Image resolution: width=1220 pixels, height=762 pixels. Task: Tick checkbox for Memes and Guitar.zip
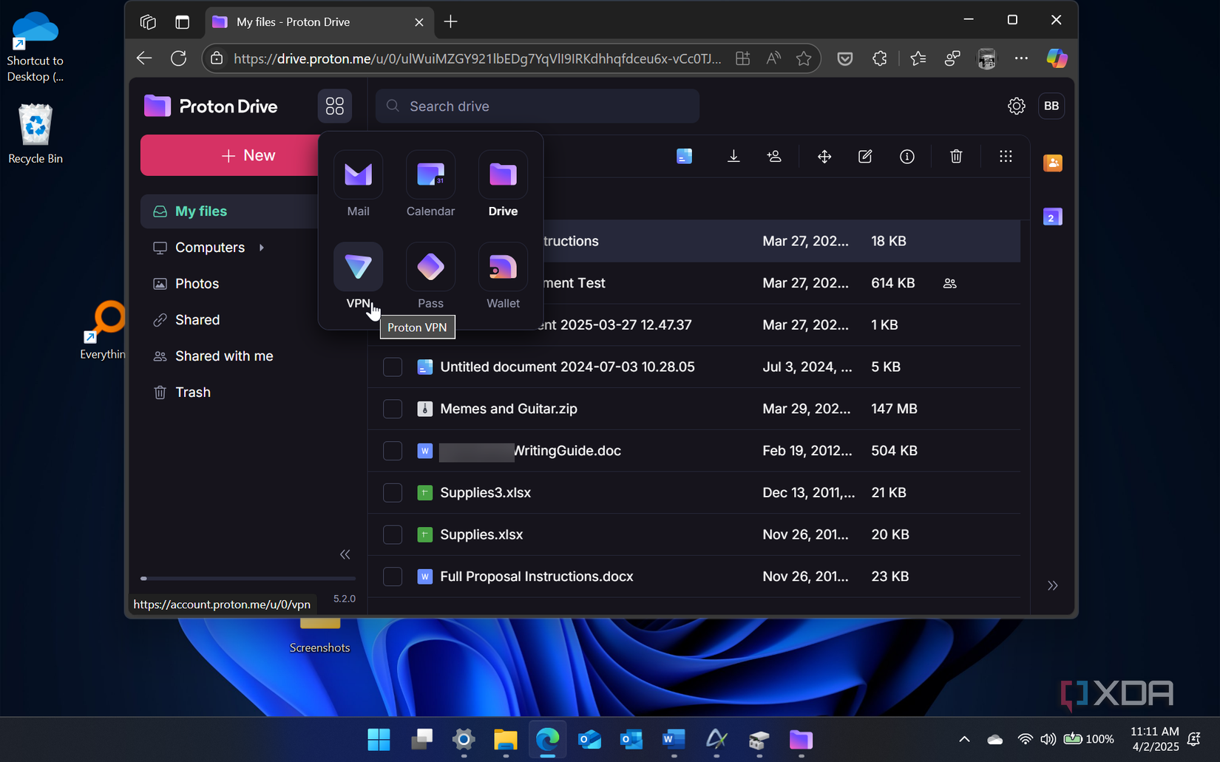393,409
